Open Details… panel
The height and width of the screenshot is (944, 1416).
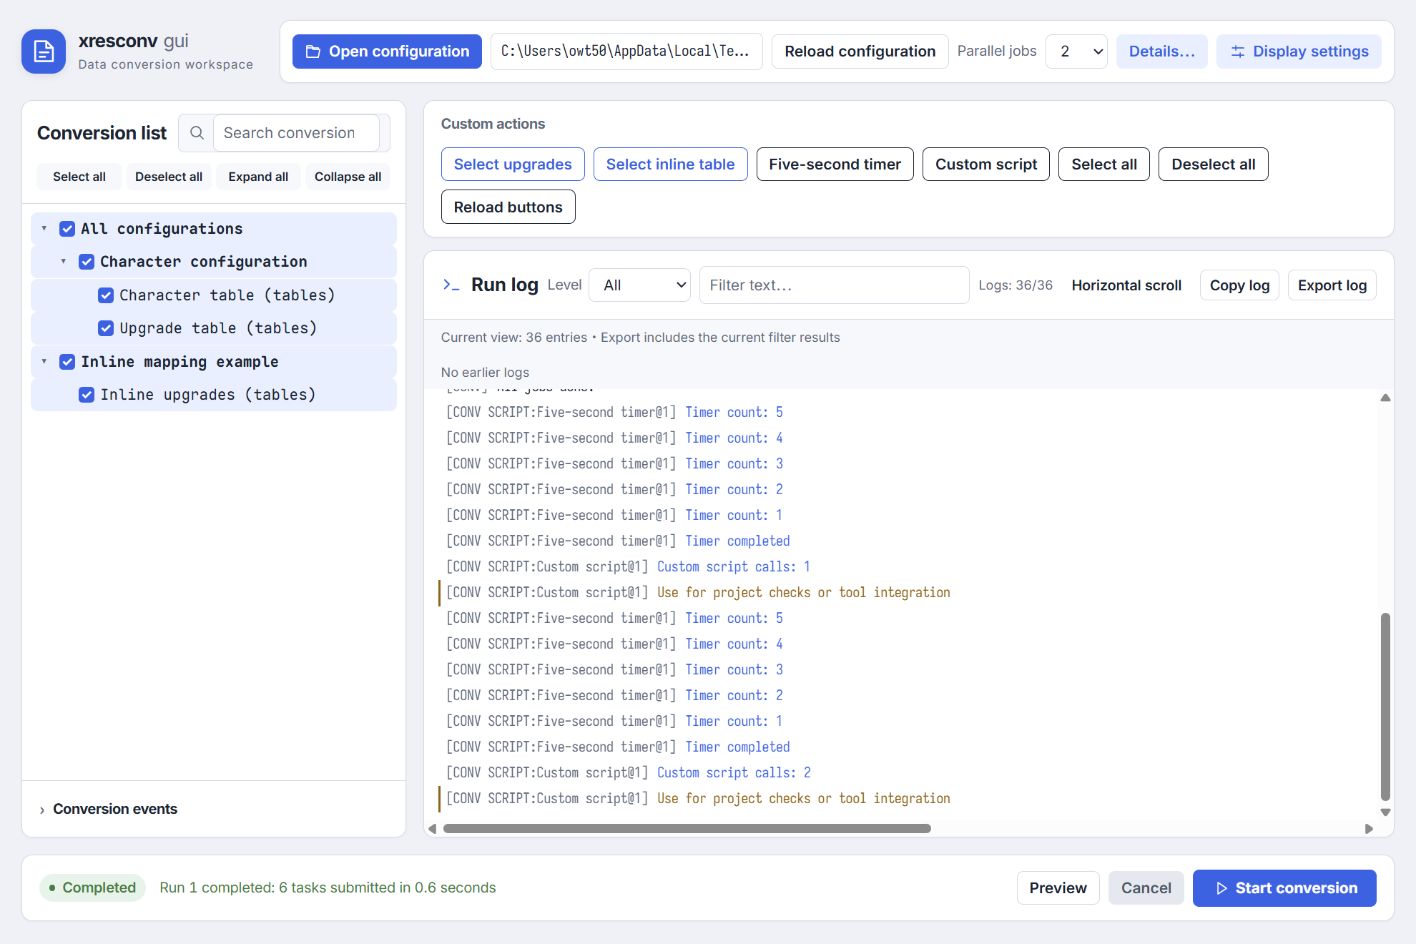click(x=1161, y=51)
